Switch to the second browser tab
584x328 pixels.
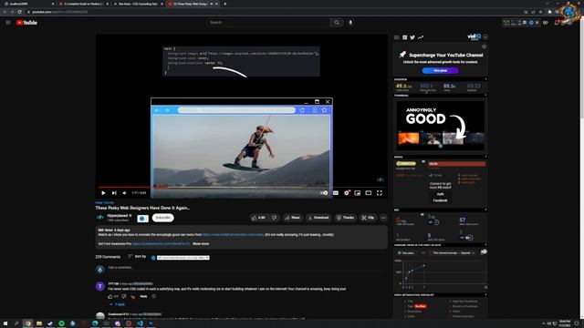(84, 4)
